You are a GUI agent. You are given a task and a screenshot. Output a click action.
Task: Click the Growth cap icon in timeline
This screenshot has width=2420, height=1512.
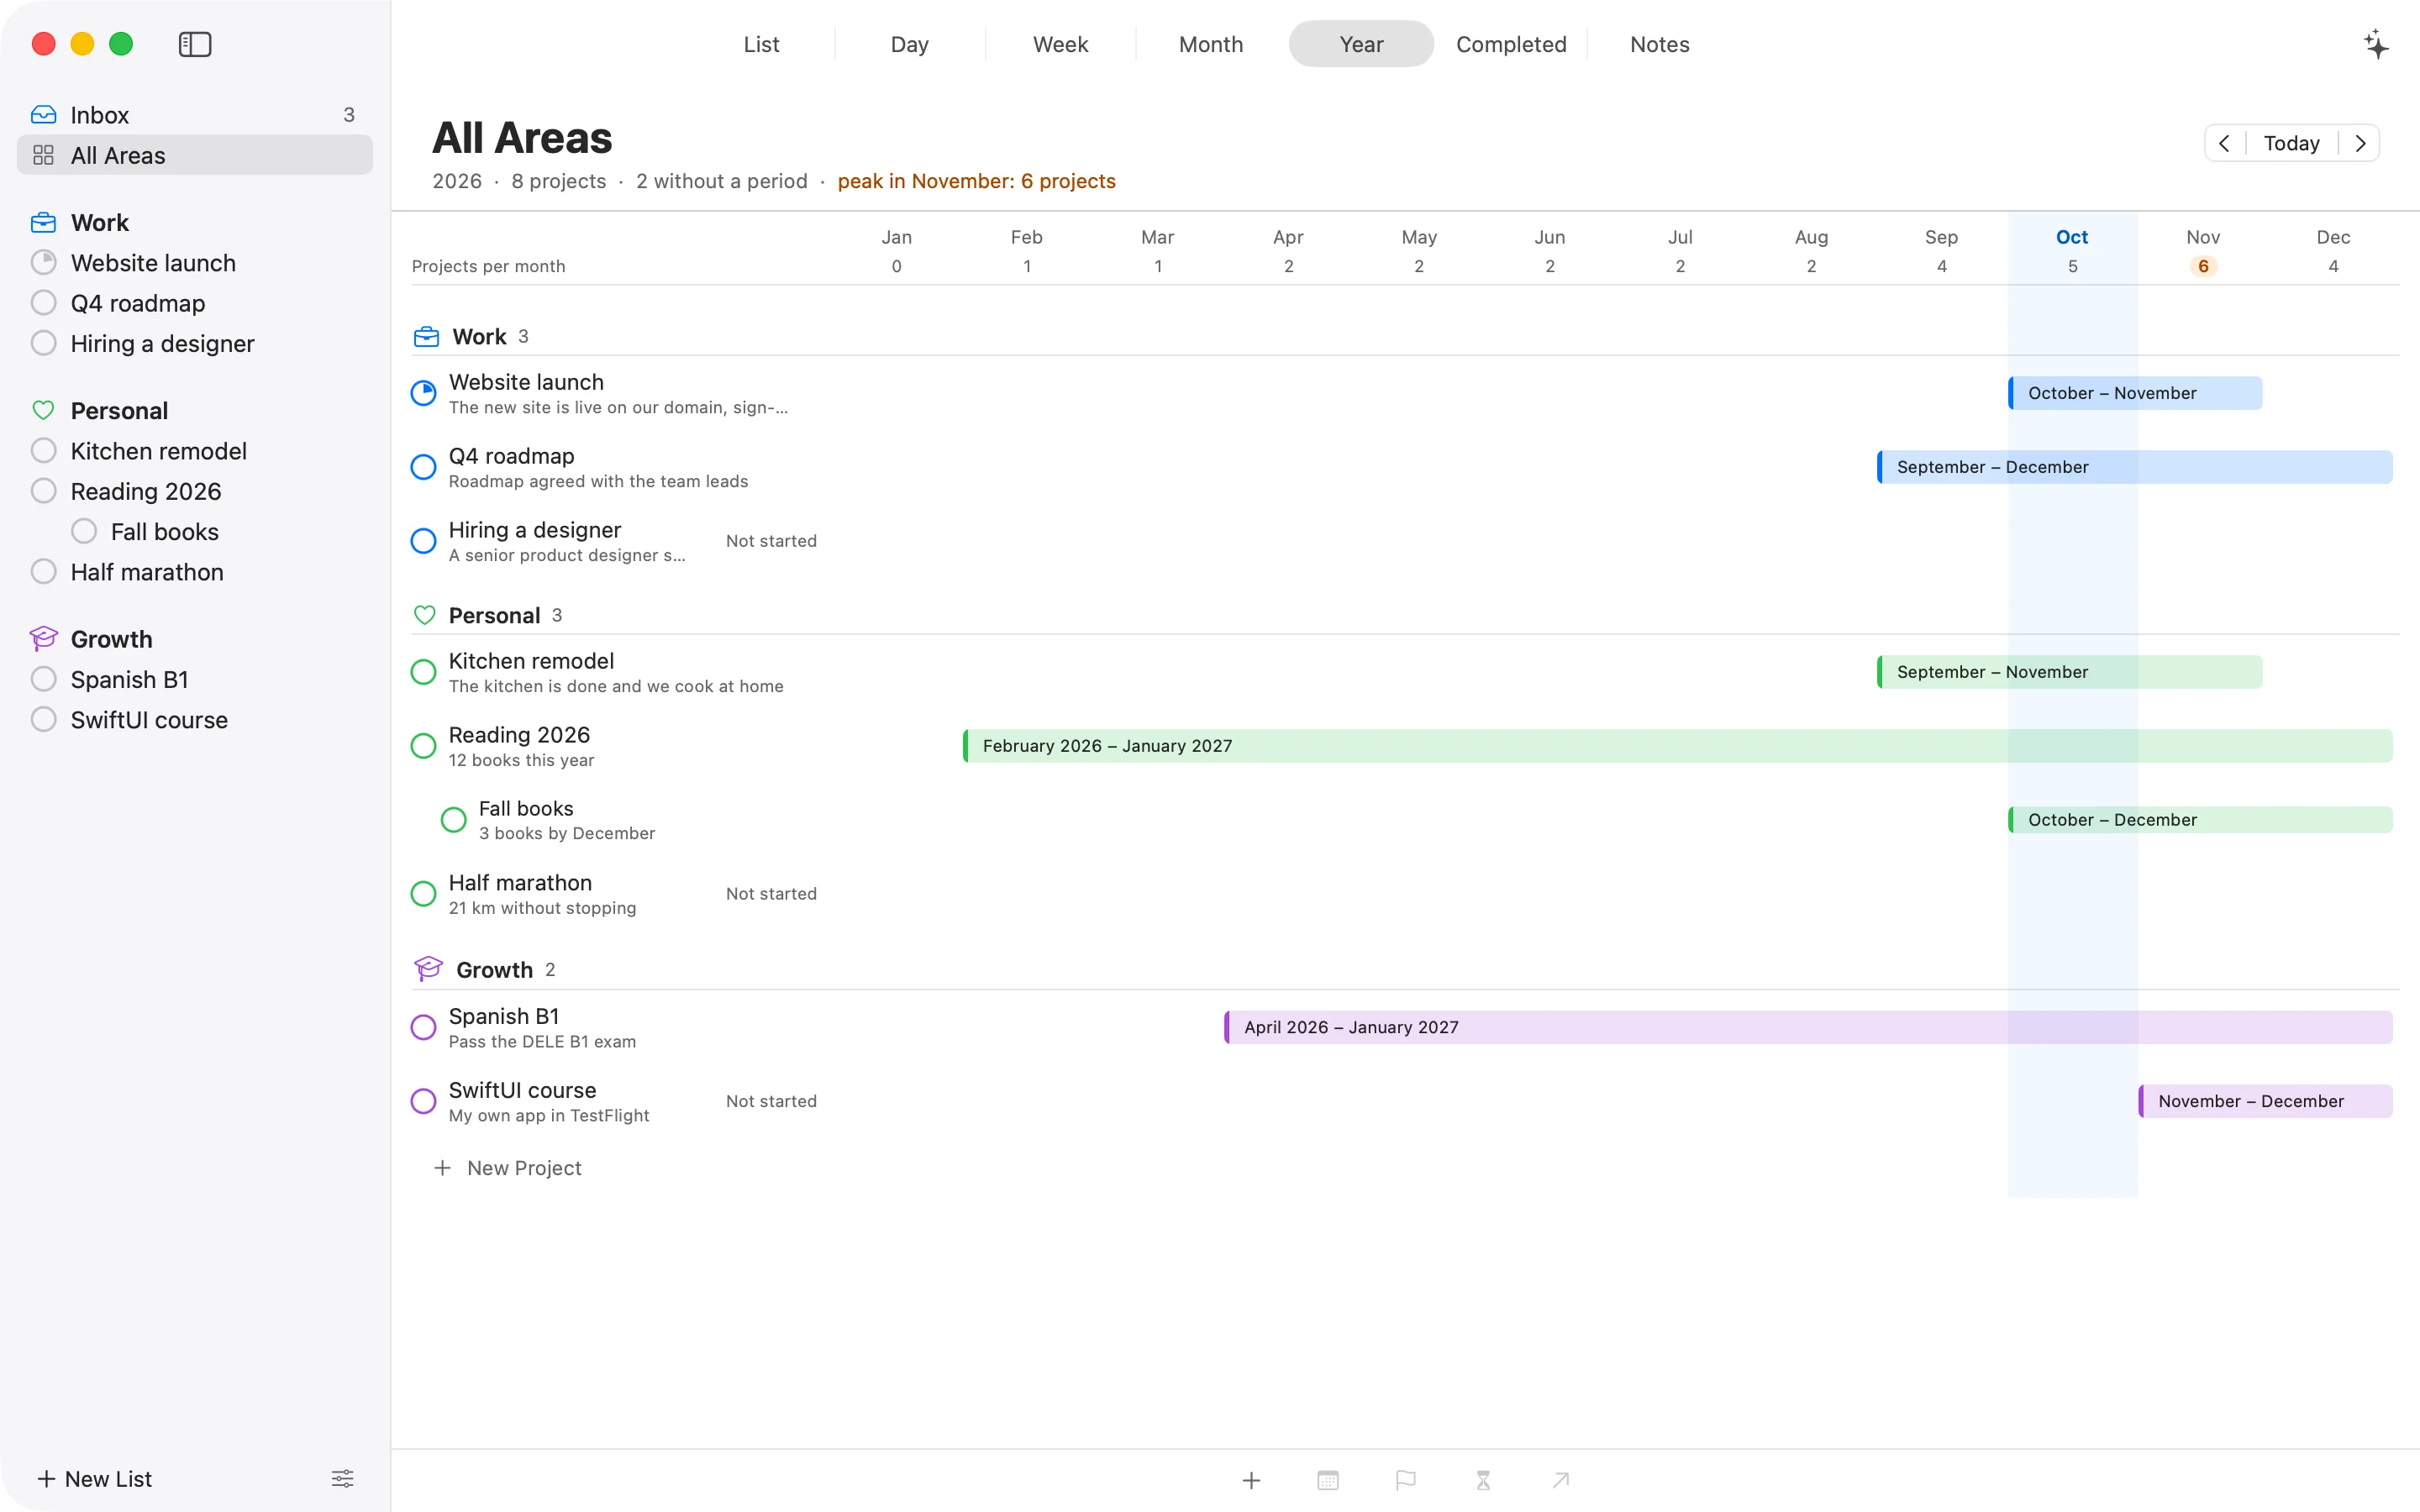pyautogui.click(x=428, y=969)
